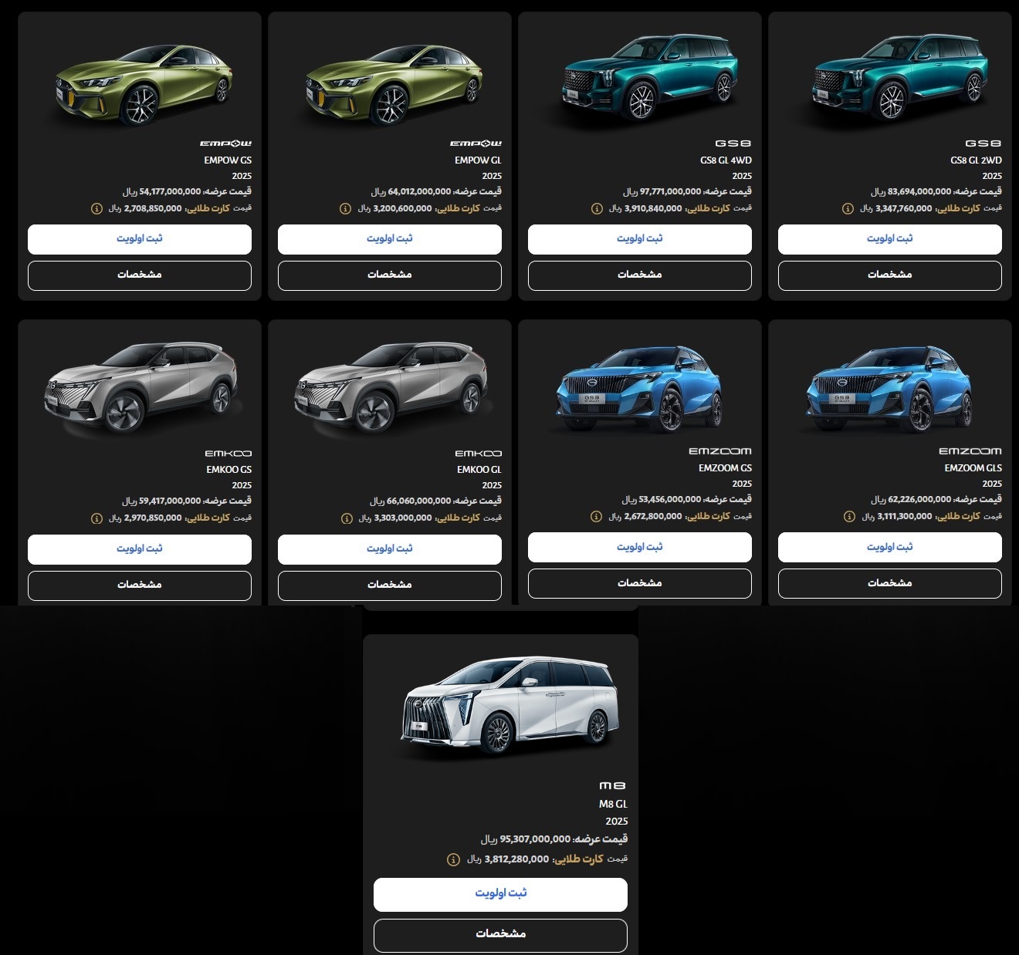Select ثبت اولویت for EMZOOM GS

click(640, 548)
